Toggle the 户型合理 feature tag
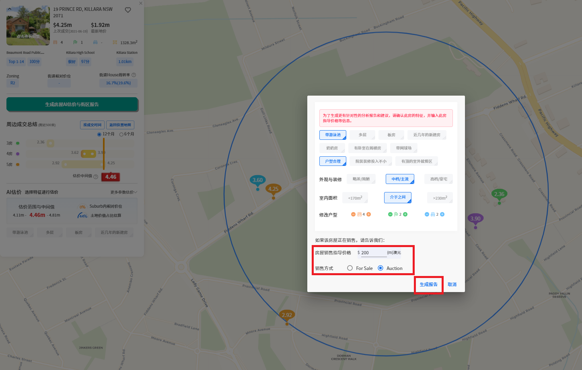 coord(333,161)
